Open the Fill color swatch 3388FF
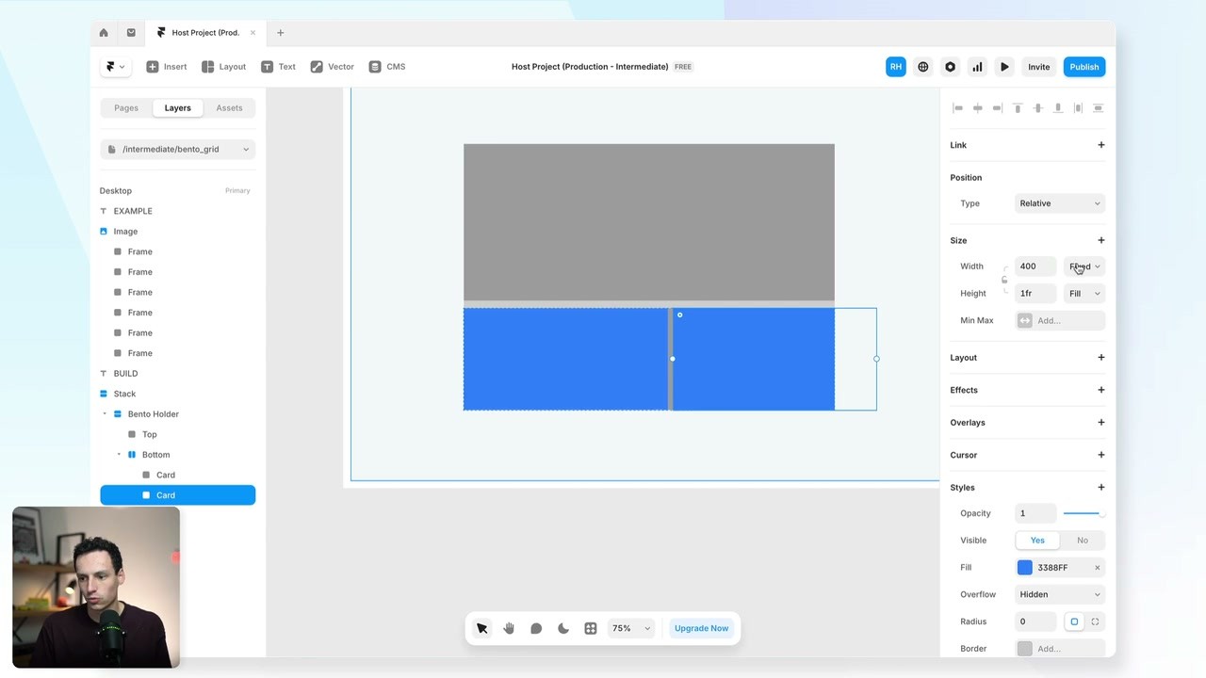This screenshot has height=678, width=1206. click(x=1025, y=568)
